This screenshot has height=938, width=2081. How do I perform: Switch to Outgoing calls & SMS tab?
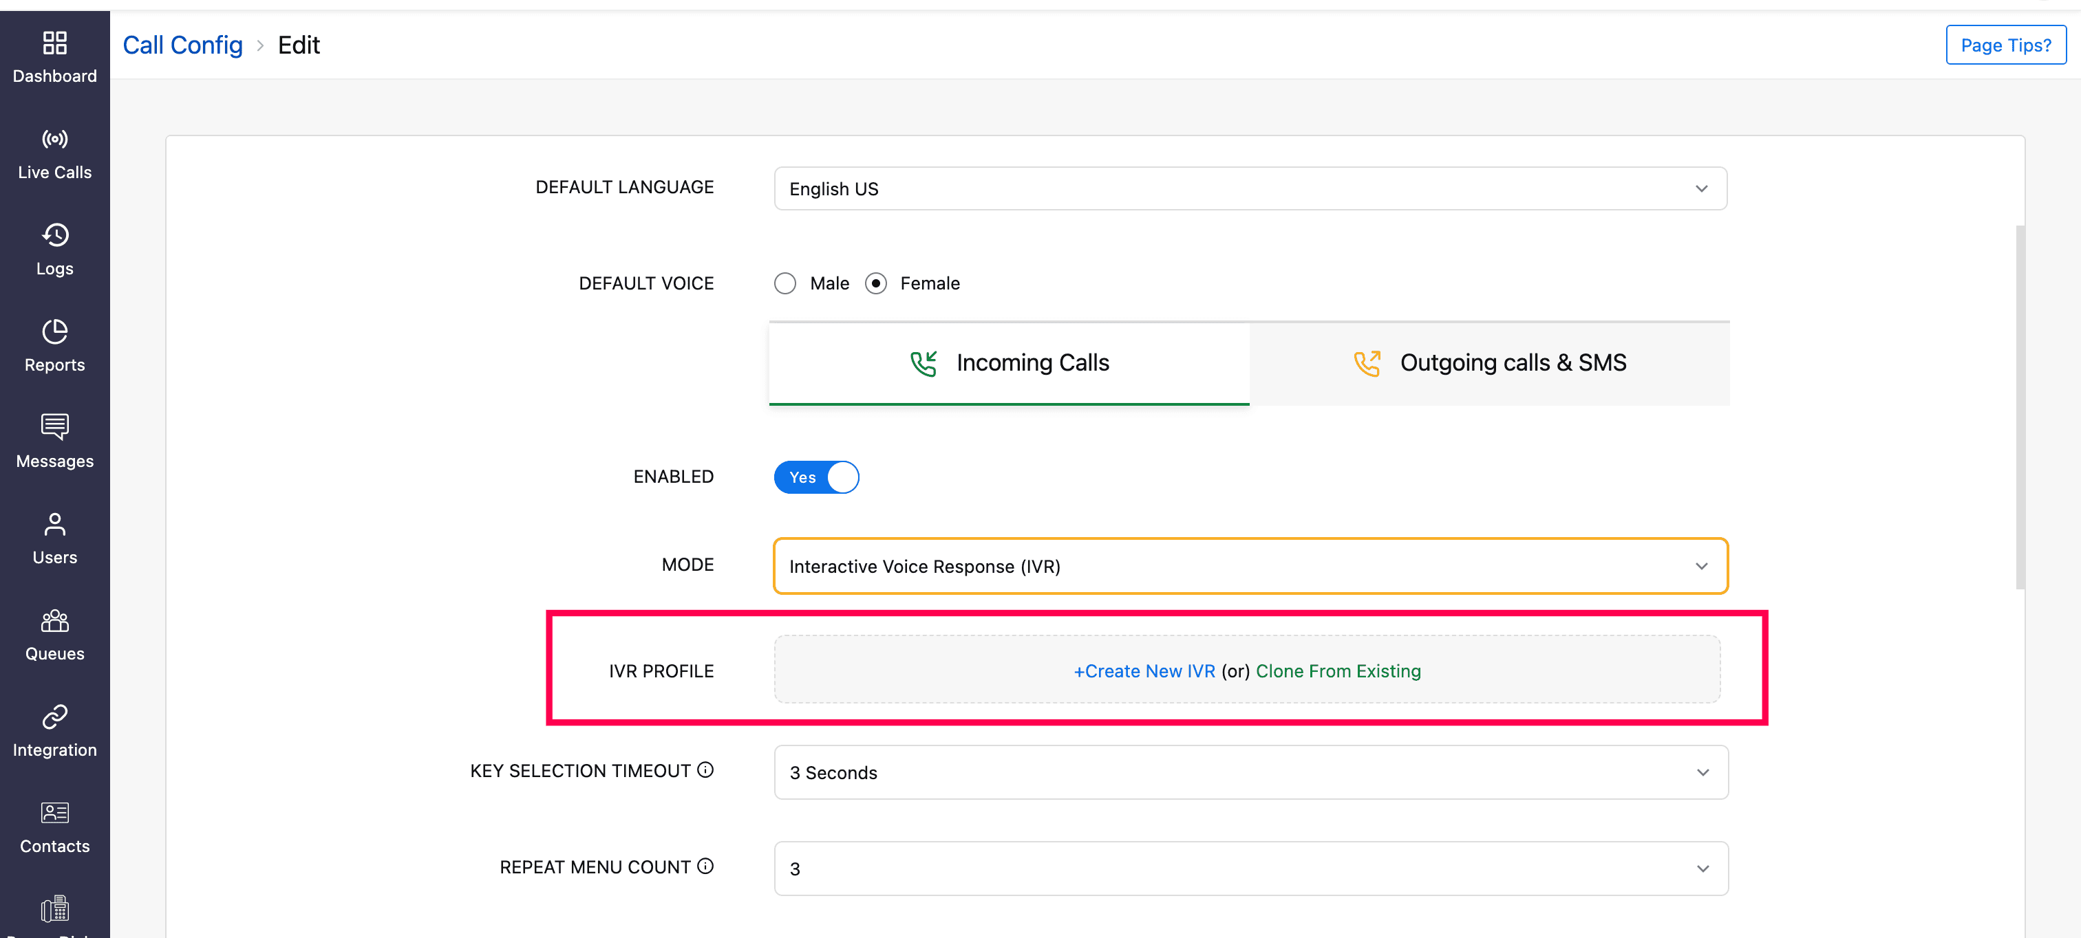[1490, 363]
